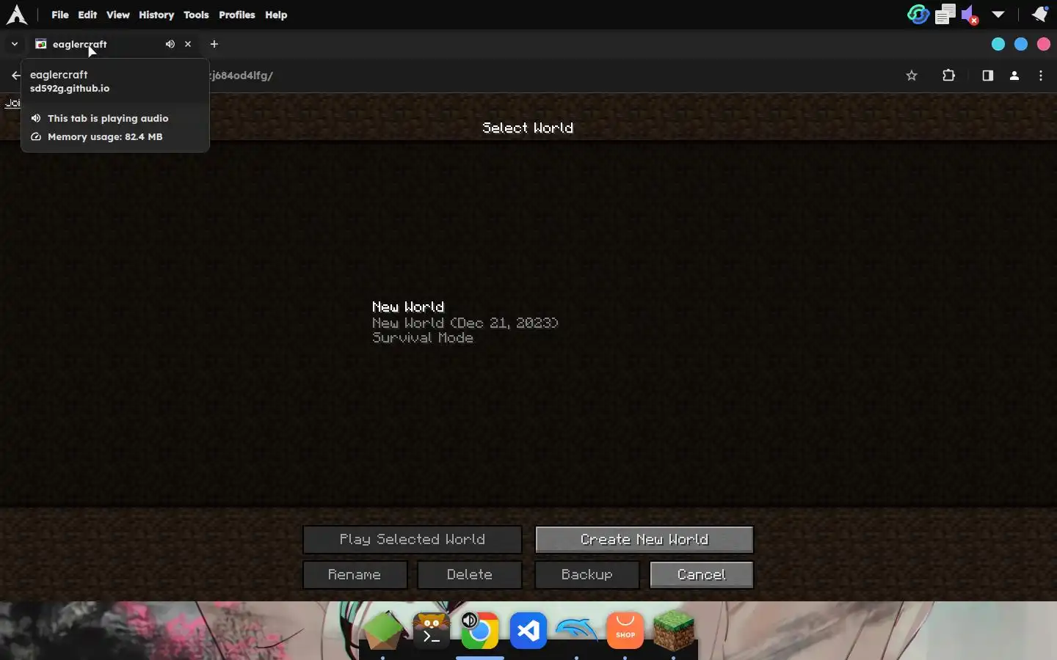Viewport: 1057px width, 660px height.
Task: Open the notifications bell icon
Action: point(1039,14)
